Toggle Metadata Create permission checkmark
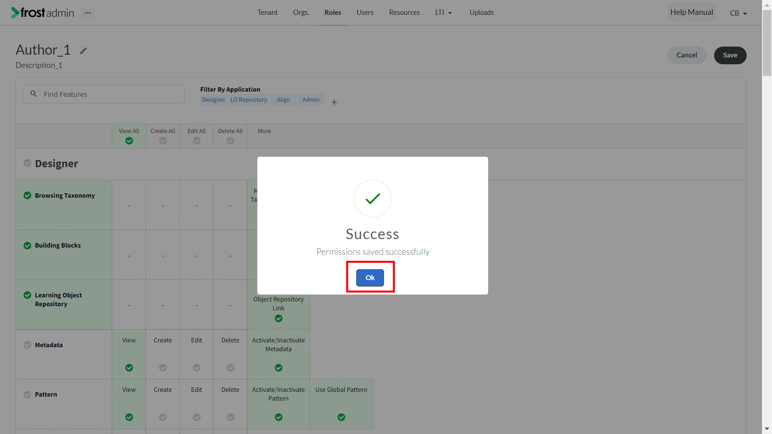This screenshot has height=434, width=772. (163, 368)
